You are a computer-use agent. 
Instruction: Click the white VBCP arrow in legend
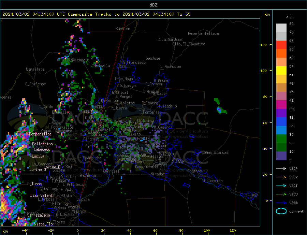(281, 168)
